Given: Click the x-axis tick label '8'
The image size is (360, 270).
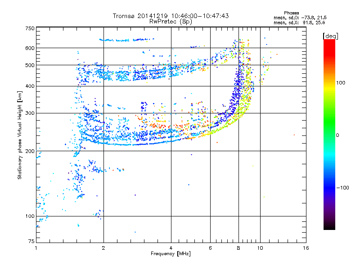Looking at the screenshot, I should point(238,248).
